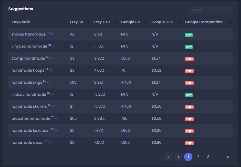Click the 'lindsay handmade' keyword

click(x=29, y=94)
